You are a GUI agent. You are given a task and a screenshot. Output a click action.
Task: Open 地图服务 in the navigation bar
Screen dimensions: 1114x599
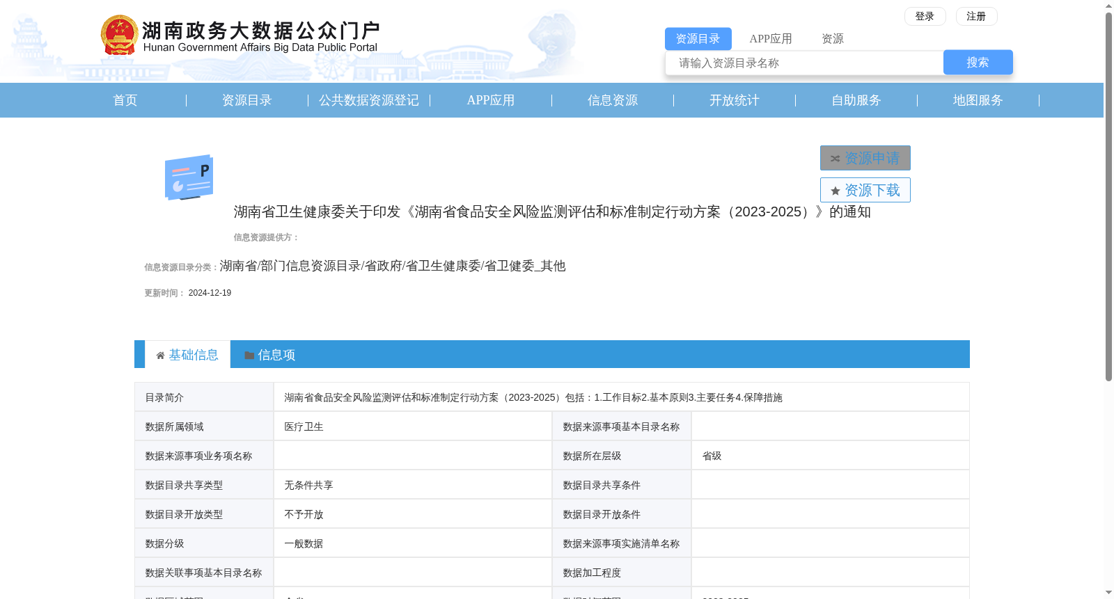click(978, 100)
